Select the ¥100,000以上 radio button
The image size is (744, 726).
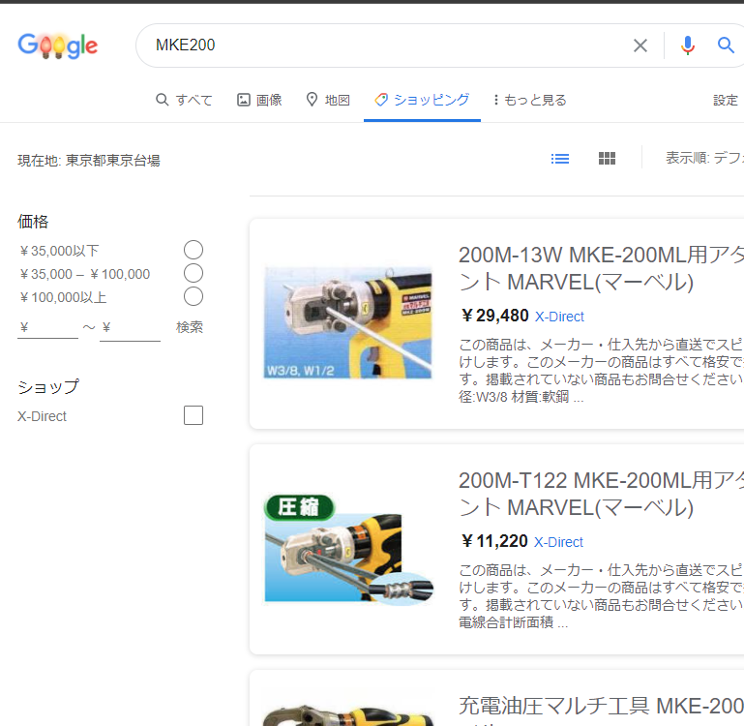[x=193, y=296]
